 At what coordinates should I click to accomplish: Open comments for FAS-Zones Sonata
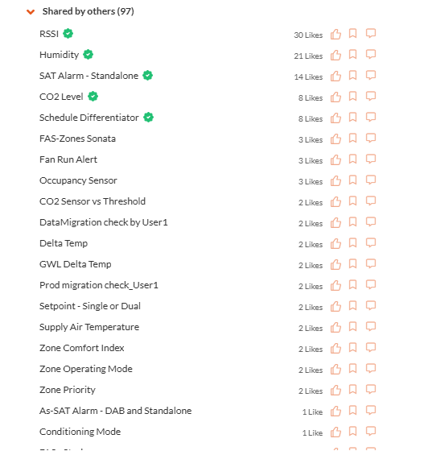[371, 139]
